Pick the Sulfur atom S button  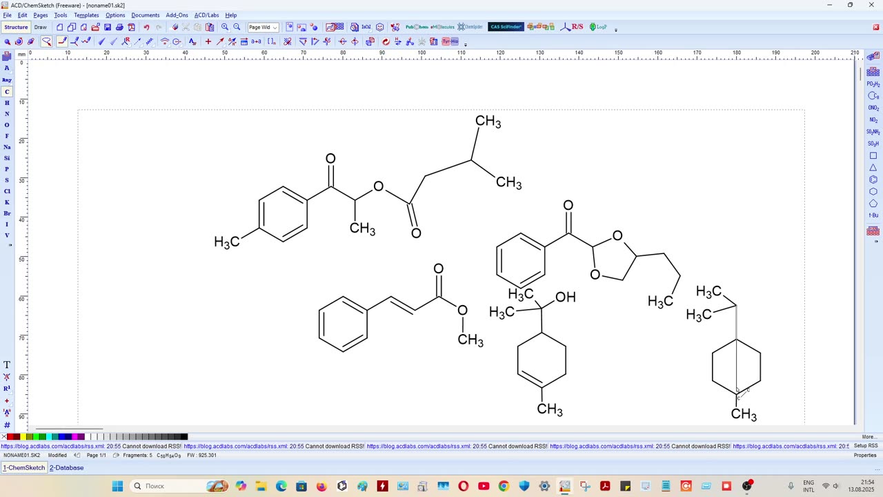(x=7, y=180)
